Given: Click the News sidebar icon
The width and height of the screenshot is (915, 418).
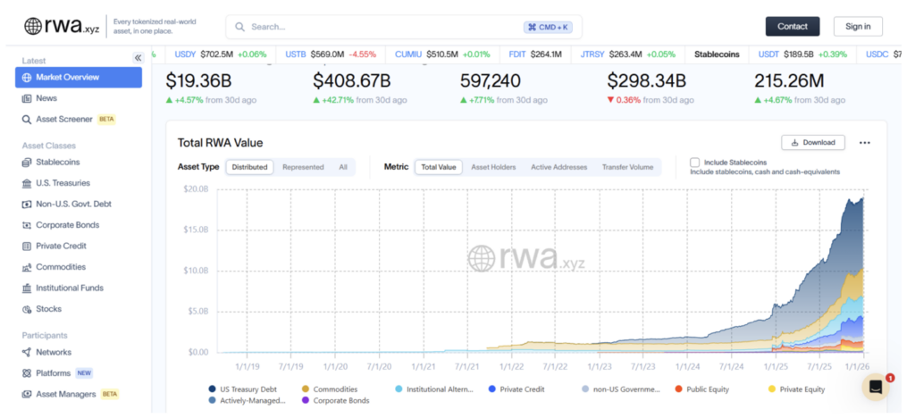Looking at the screenshot, I should [27, 98].
